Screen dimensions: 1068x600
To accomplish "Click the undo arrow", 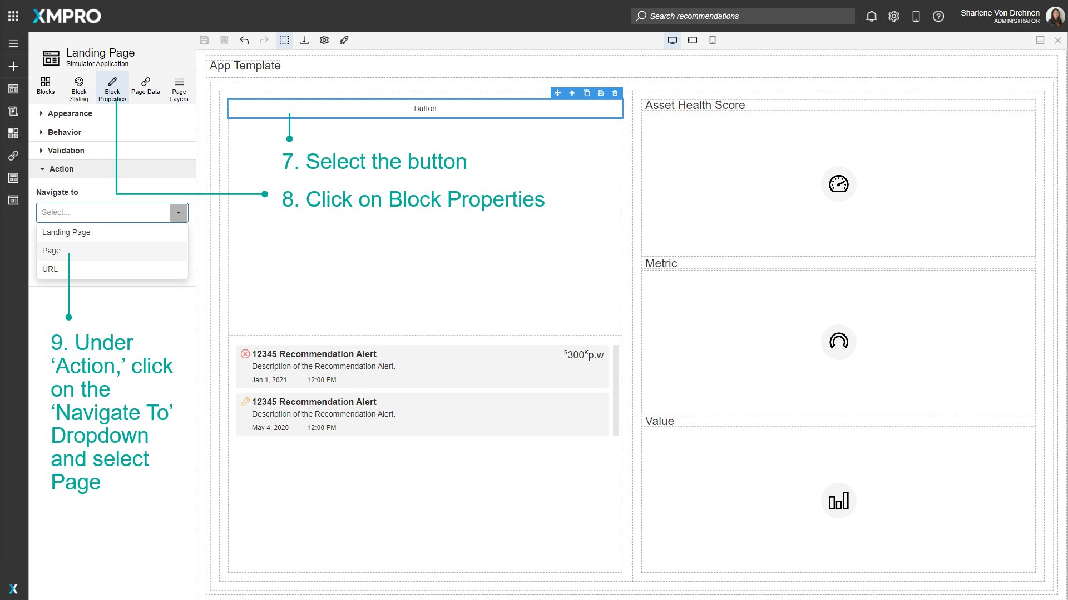I will click(244, 40).
